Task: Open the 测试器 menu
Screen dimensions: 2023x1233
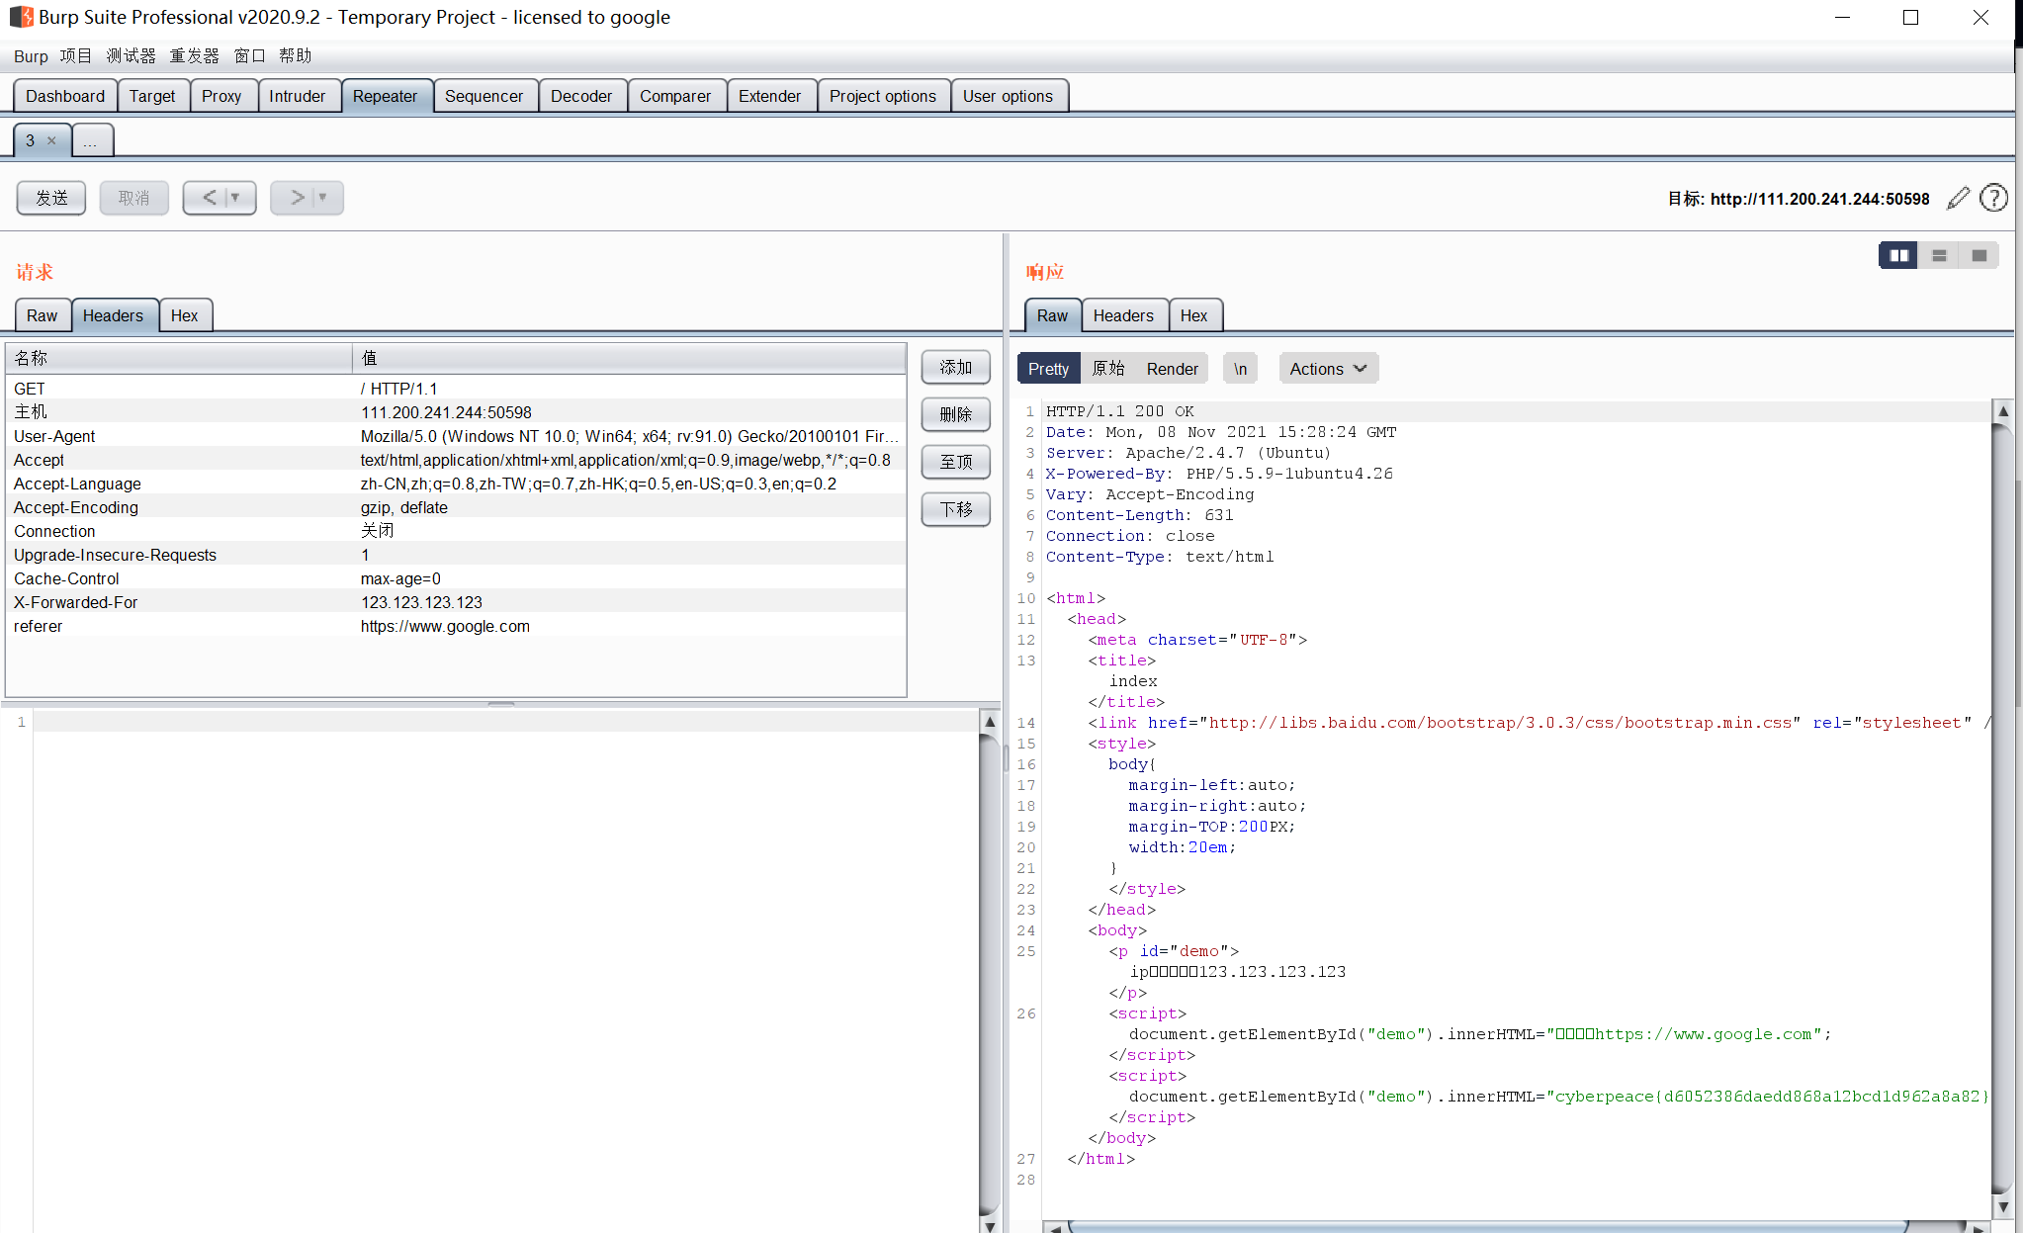Action: click(x=131, y=56)
